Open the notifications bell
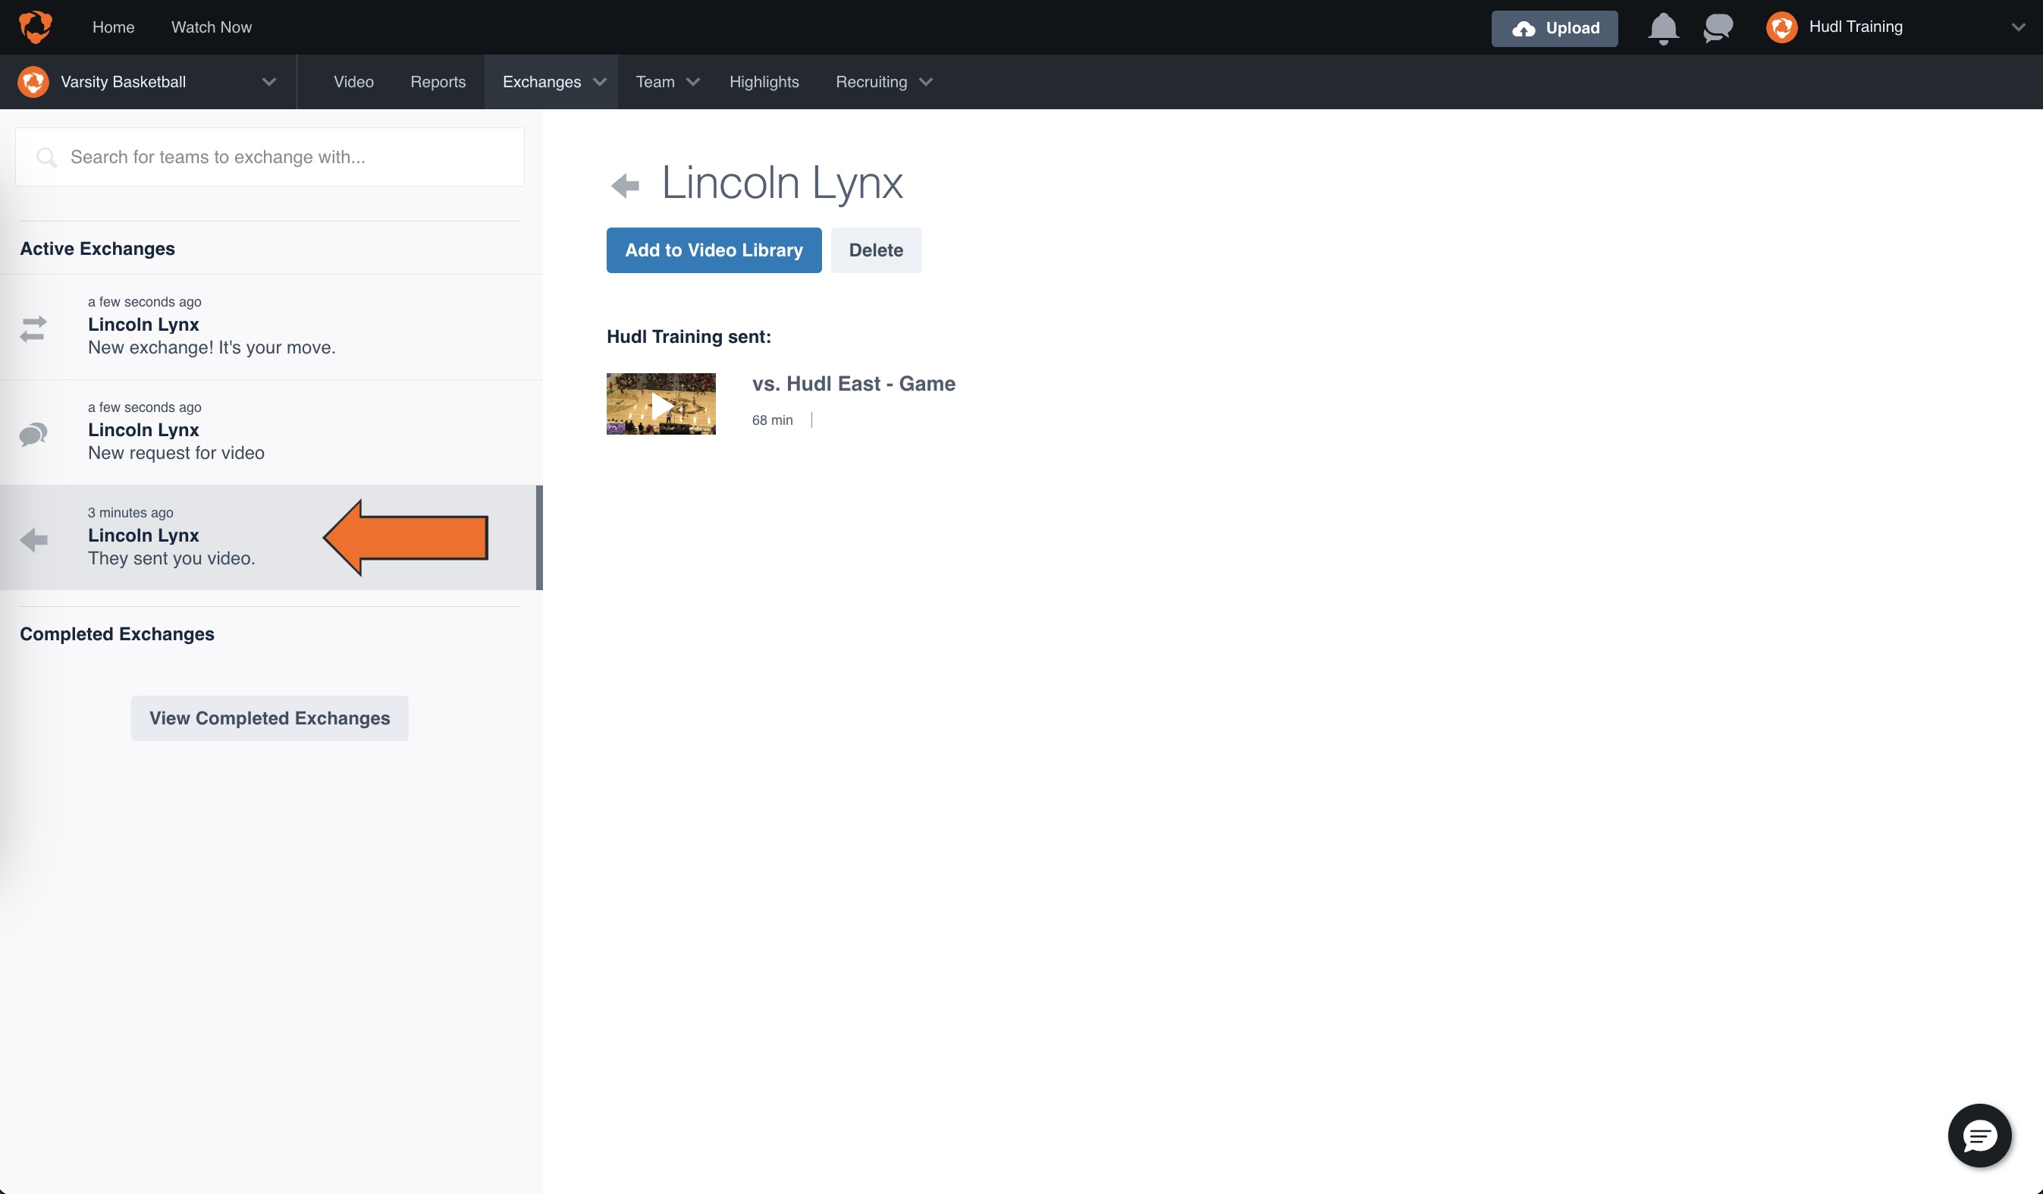 (1663, 27)
